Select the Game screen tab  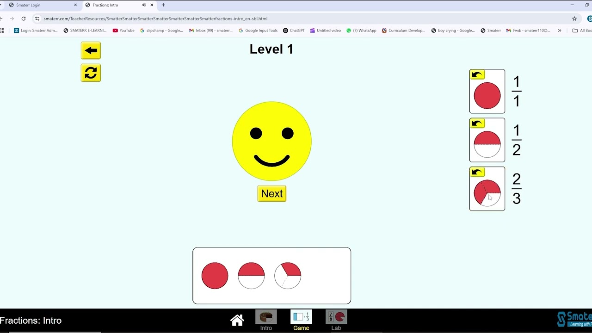(301, 320)
